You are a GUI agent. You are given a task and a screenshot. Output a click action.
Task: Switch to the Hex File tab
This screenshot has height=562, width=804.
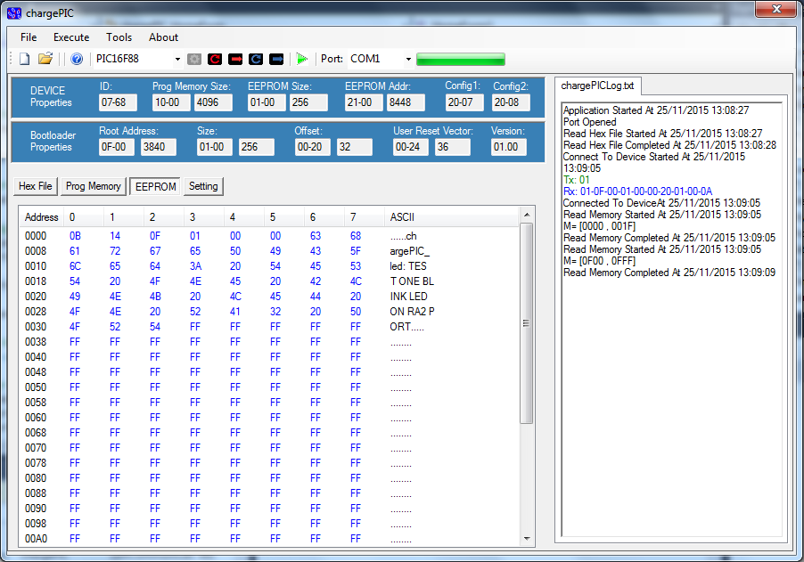pos(37,186)
